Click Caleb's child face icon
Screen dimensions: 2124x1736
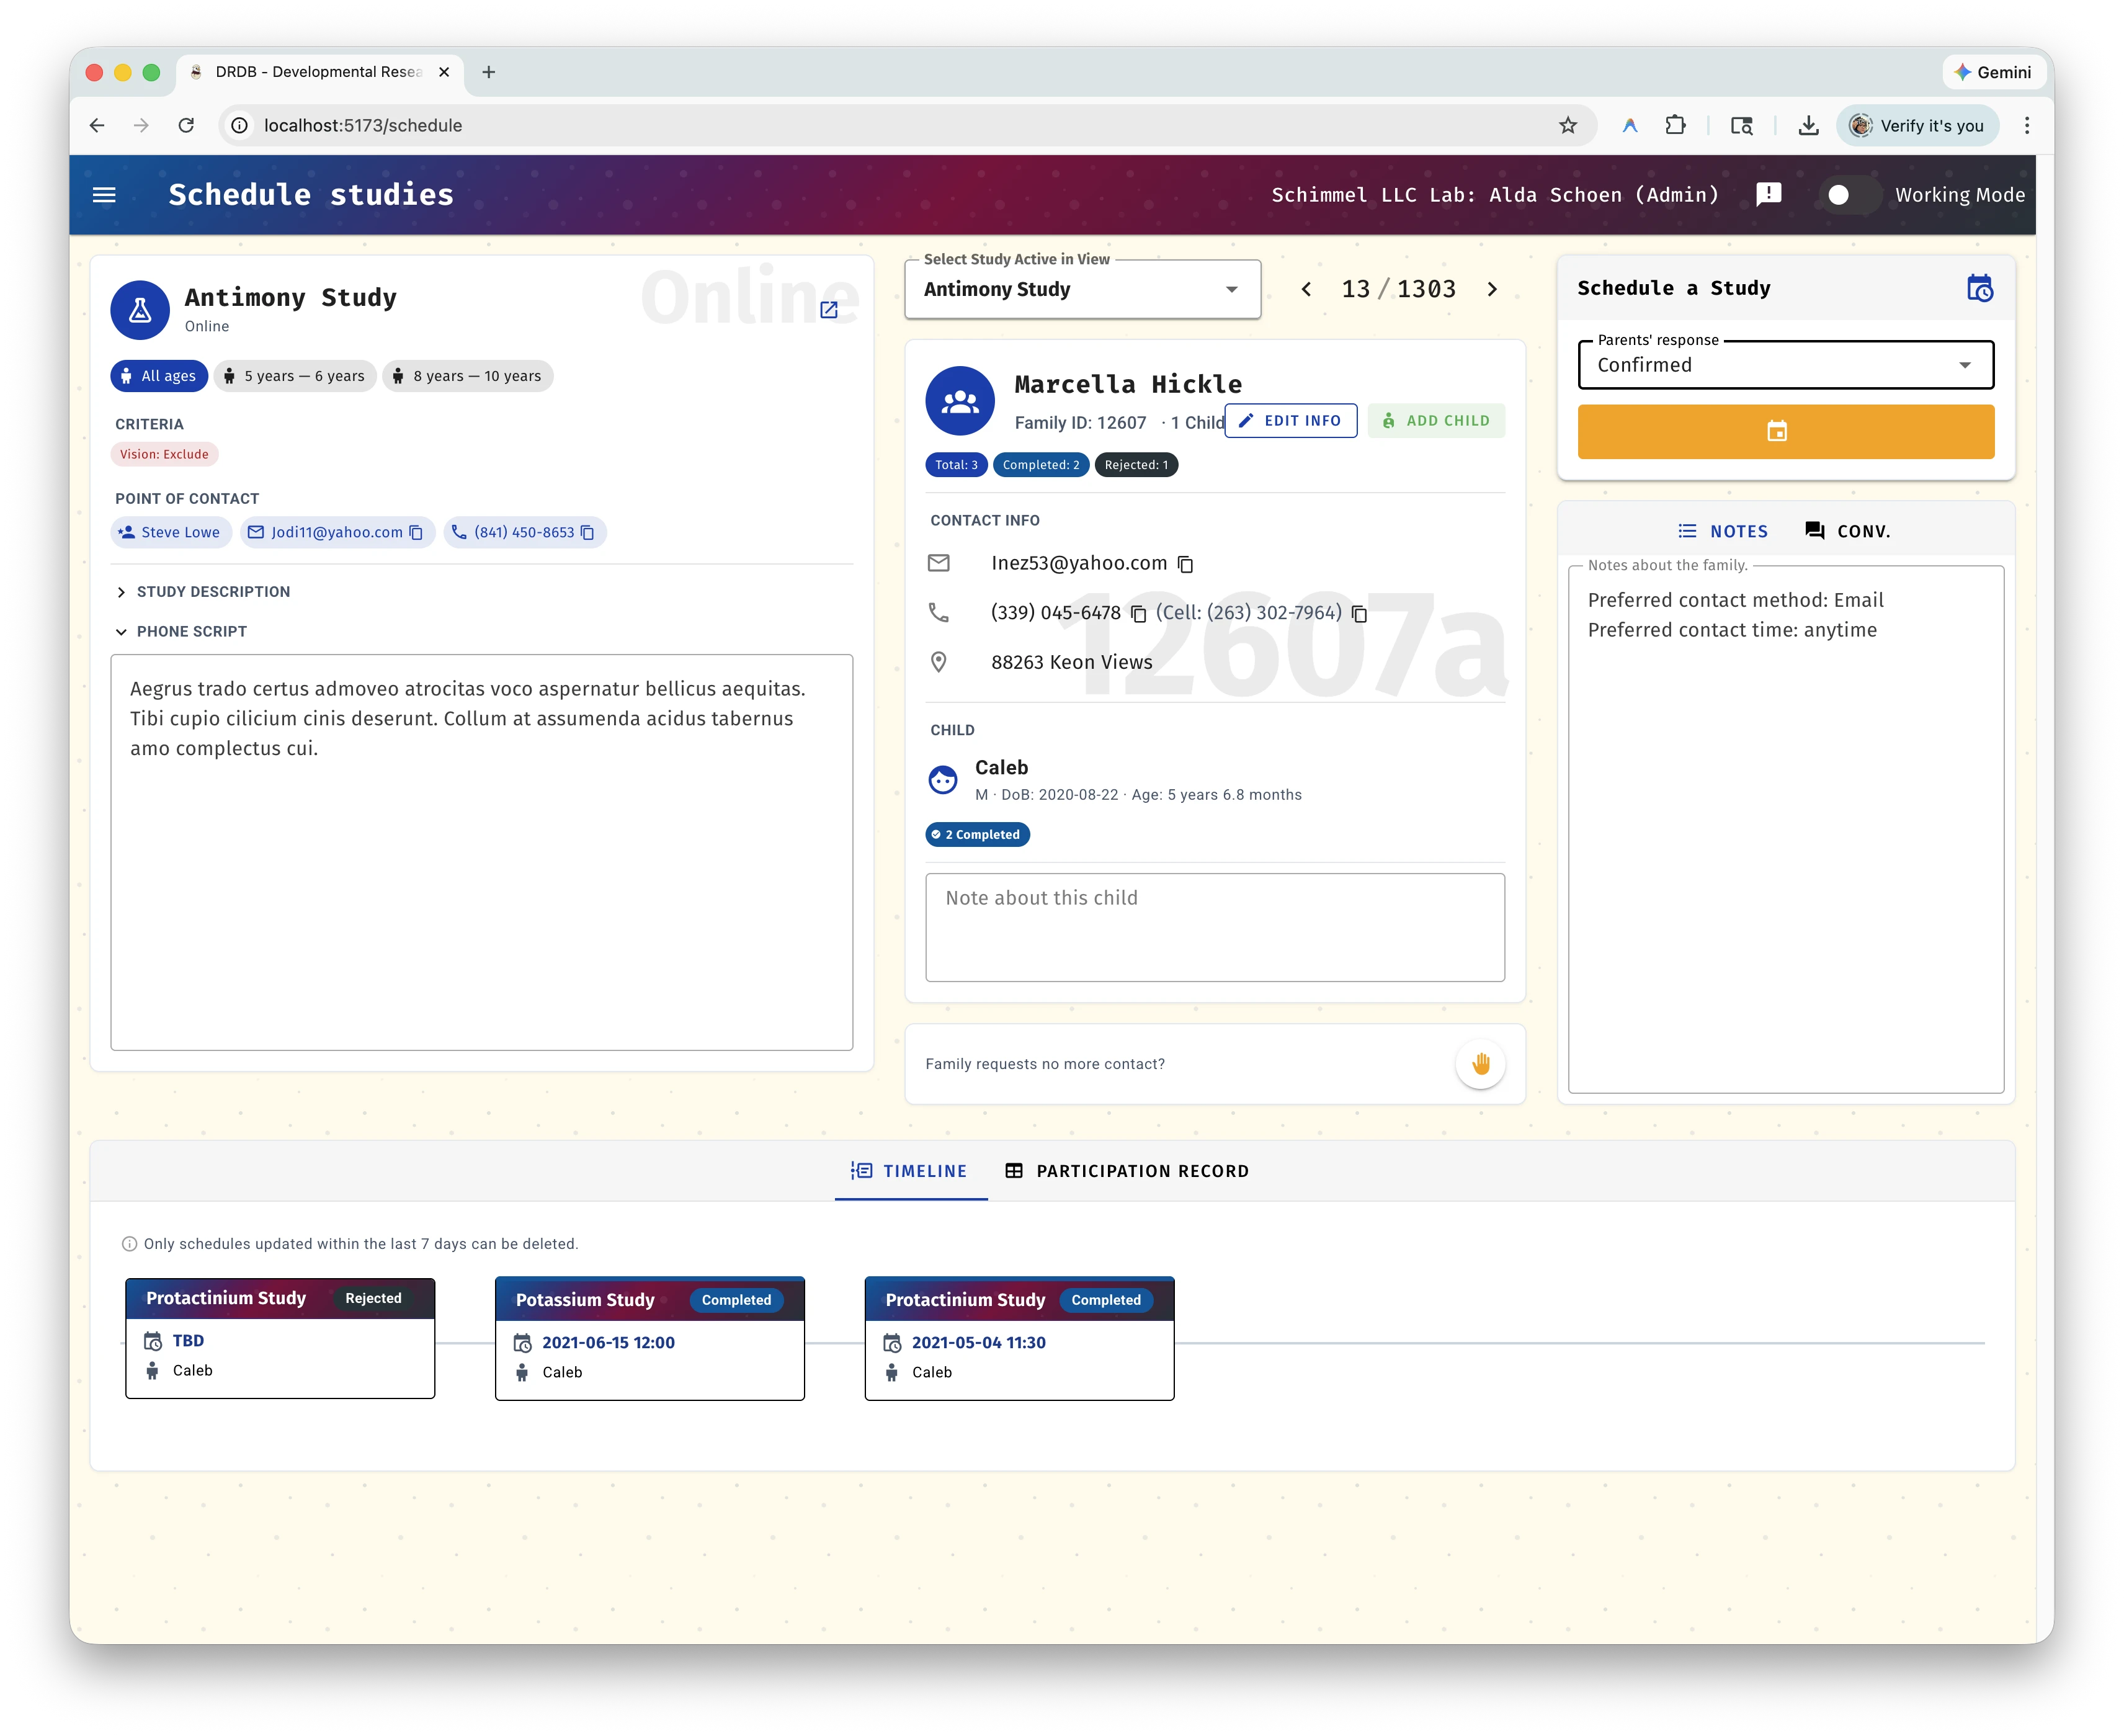[942, 780]
